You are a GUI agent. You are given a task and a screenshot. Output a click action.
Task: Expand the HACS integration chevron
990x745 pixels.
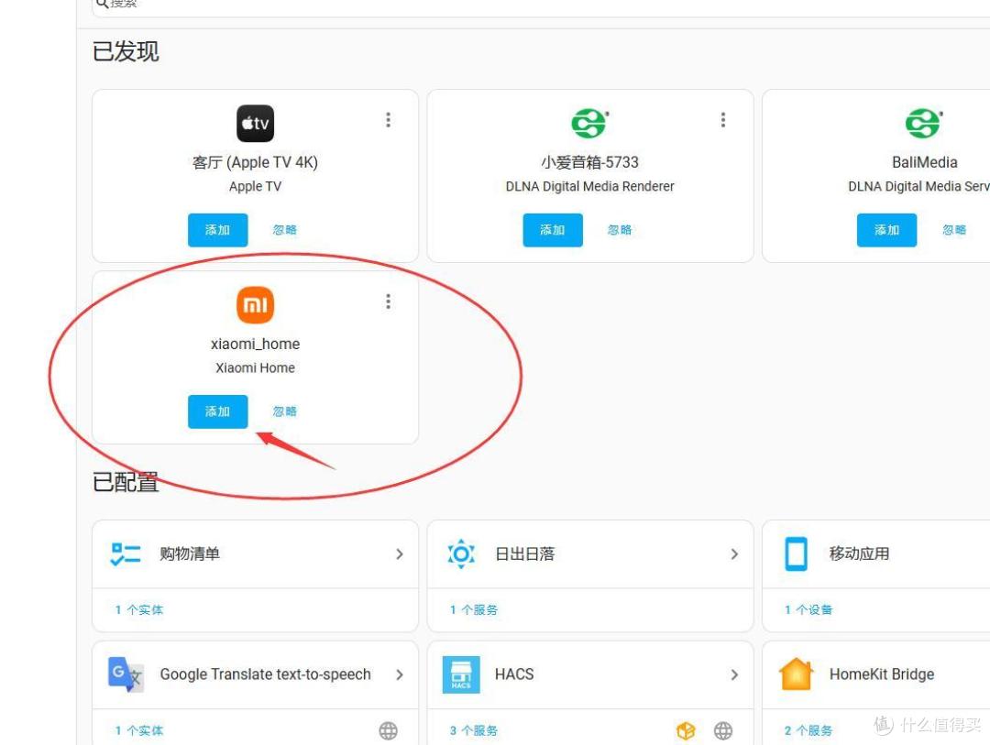[x=734, y=674]
